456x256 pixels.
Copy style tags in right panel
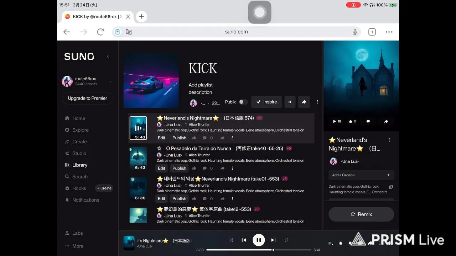391,187
